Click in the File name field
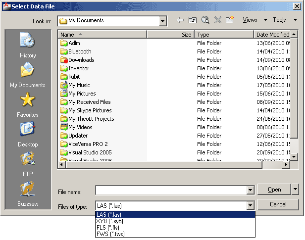The height and width of the screenshot is (240, 305). tap(171, 190)
